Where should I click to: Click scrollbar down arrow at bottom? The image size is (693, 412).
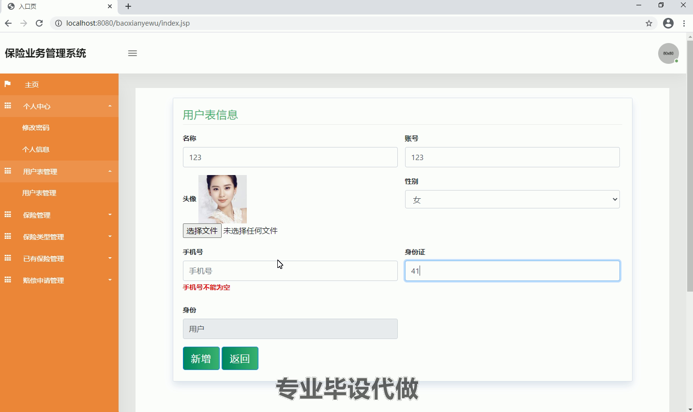[690, 409]
